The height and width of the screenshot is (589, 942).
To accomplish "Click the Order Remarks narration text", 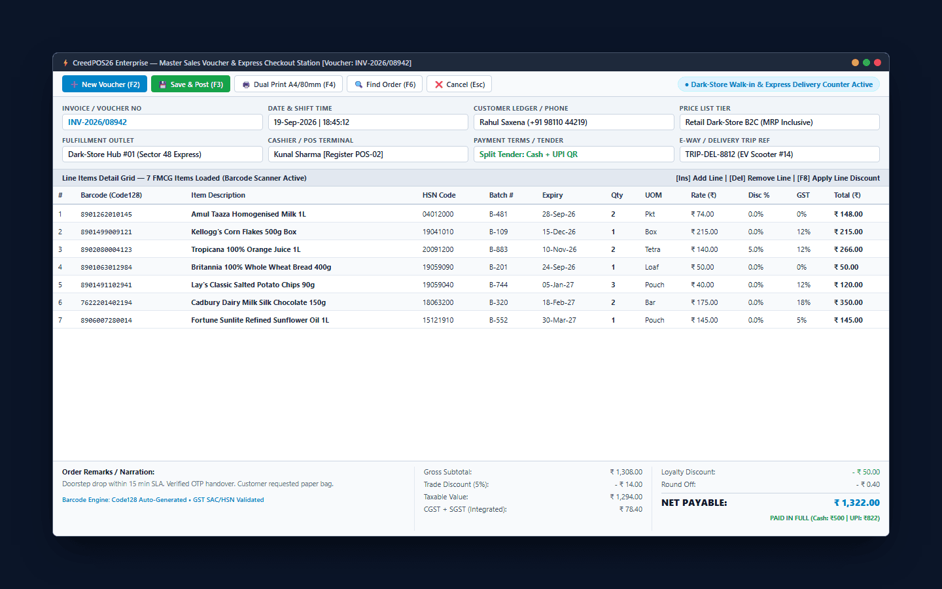I will click(198, 484).
